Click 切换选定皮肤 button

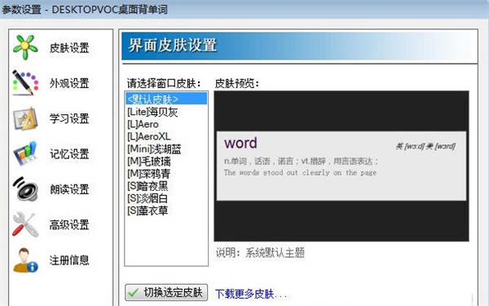click(166, 293)
